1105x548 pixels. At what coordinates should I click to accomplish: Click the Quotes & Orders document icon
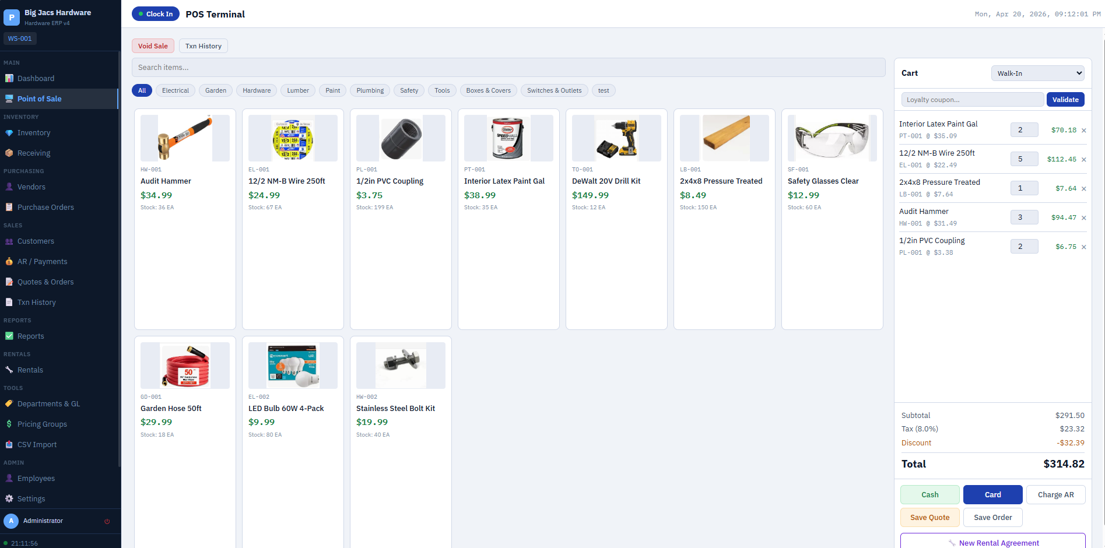click(x=9, y=282)
